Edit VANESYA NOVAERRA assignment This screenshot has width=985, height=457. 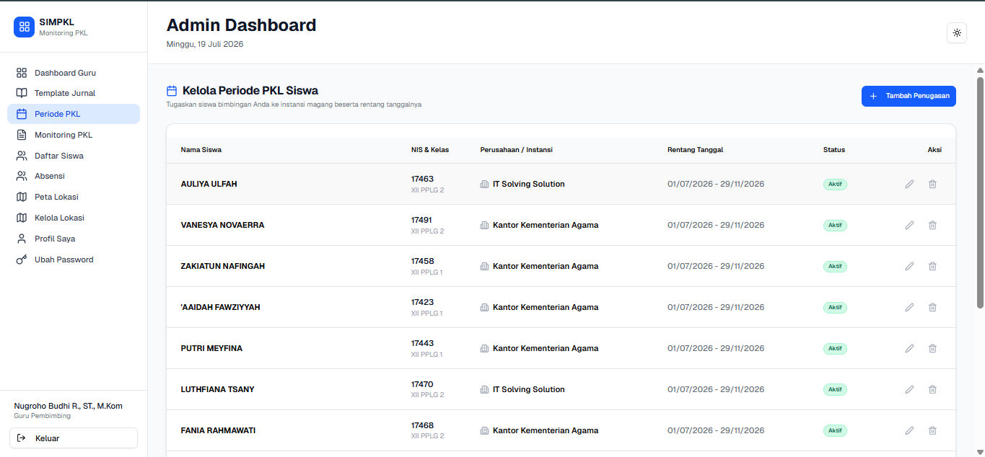(x=909, y=225)
